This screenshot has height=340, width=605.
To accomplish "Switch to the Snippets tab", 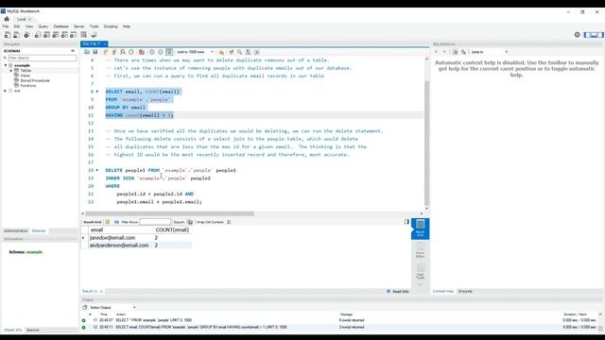I will (x=465, y=292).
